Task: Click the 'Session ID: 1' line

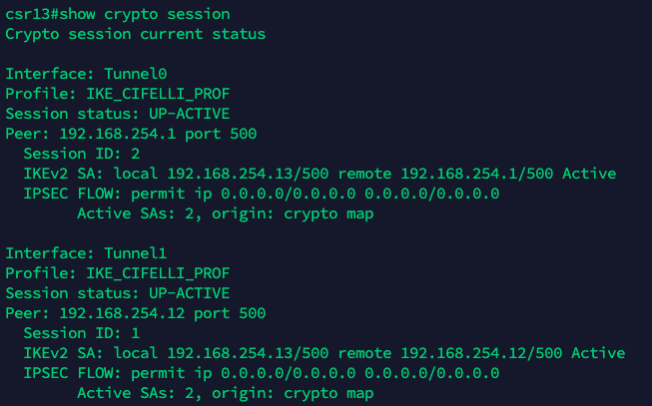Action: click(82, 333)
